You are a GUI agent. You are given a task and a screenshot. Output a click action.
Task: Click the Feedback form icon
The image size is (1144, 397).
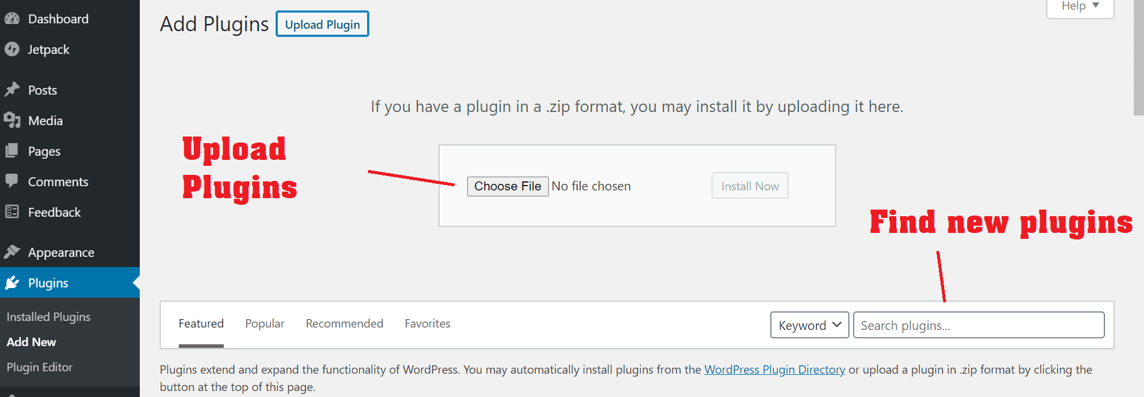[12, 211]
